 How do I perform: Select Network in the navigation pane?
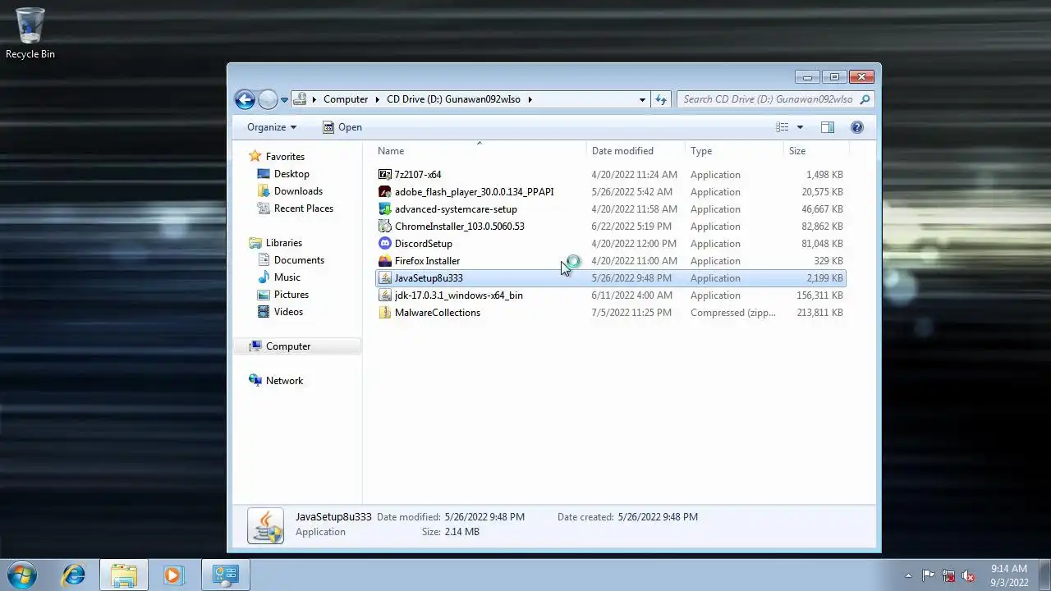click(284, 381)
